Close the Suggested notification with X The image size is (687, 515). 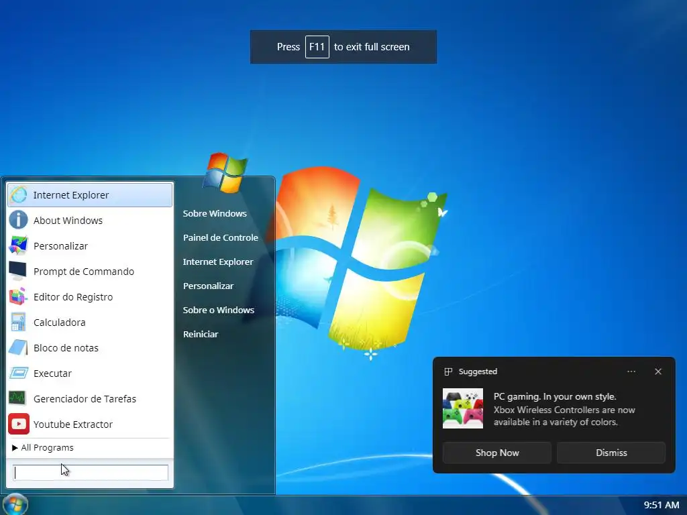point(658,371)
